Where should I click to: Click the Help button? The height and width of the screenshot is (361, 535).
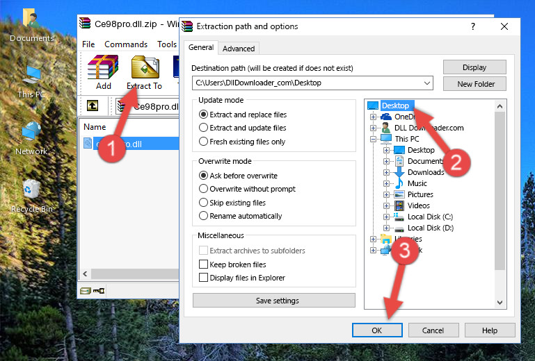point(490,330)
